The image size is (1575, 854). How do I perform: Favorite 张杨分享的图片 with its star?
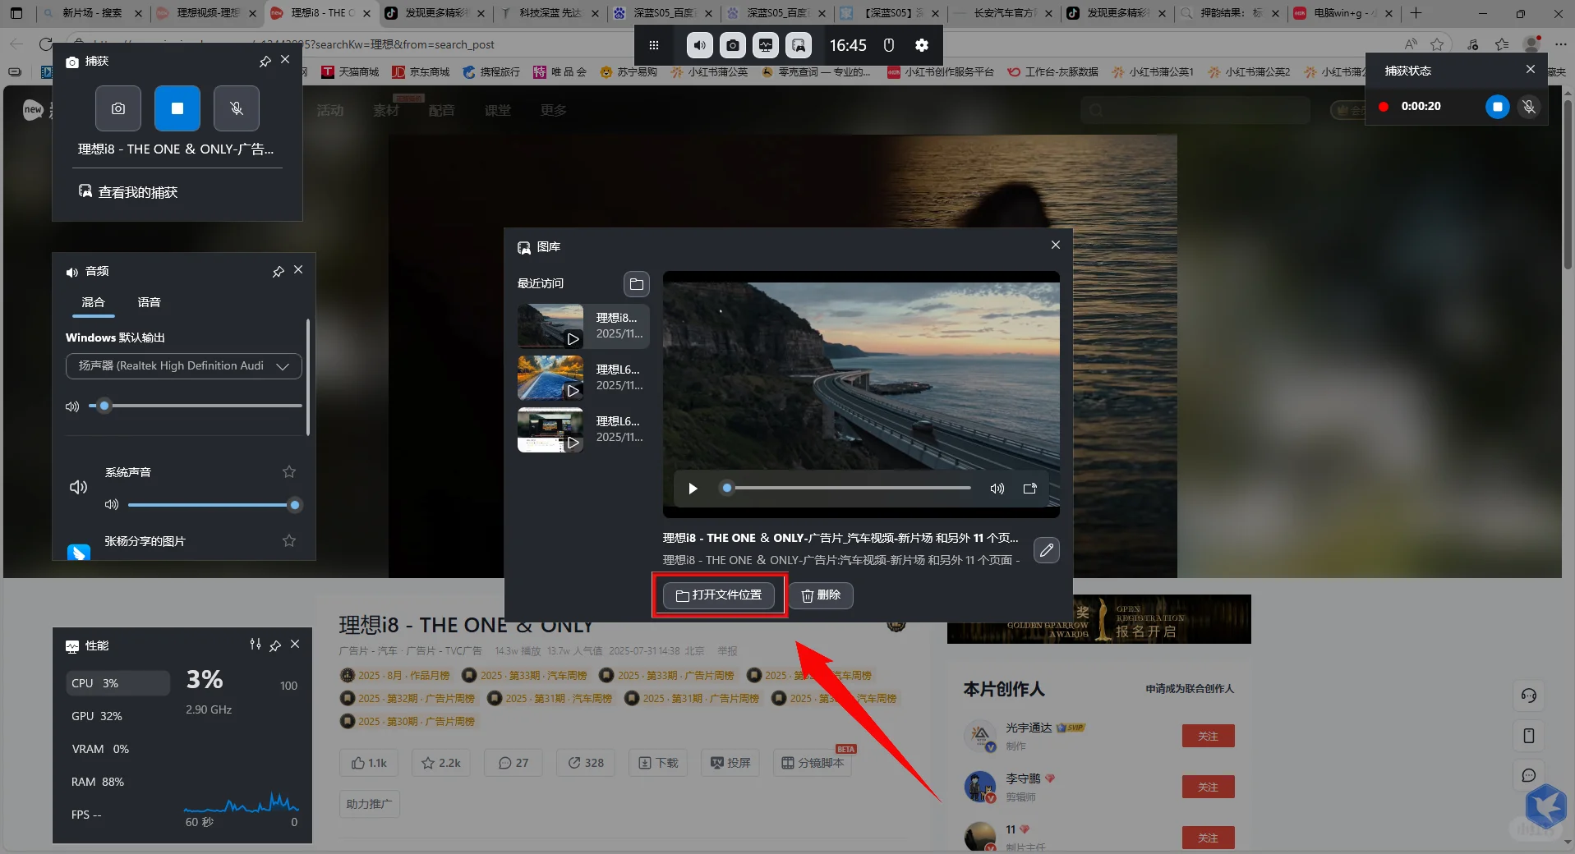coord(289,540)
